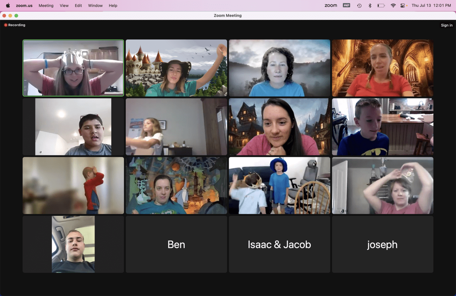Viewport: 456px width, 296px height.
Task: Open the zoom.us application menu
Action: tap(24, 5)
